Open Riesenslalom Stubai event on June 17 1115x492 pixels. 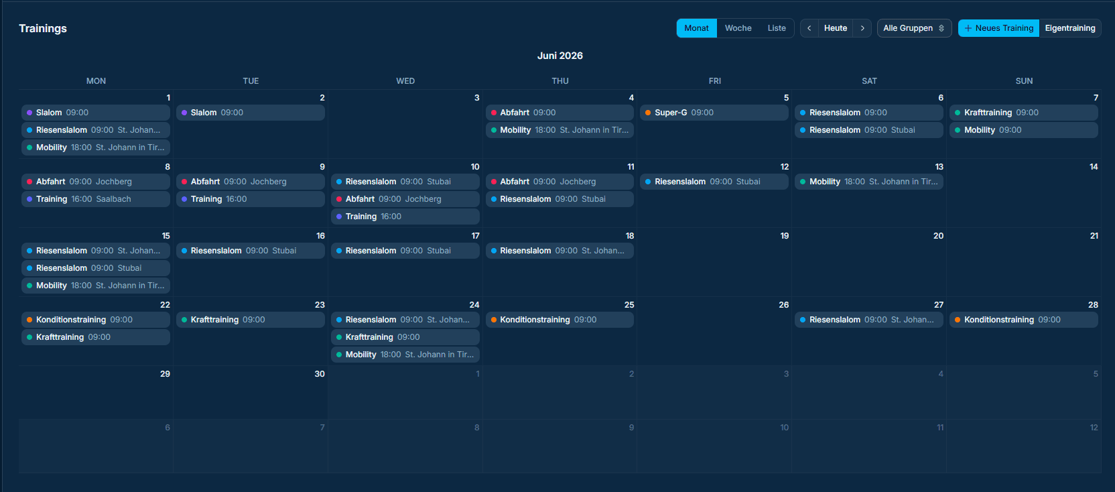405,251
